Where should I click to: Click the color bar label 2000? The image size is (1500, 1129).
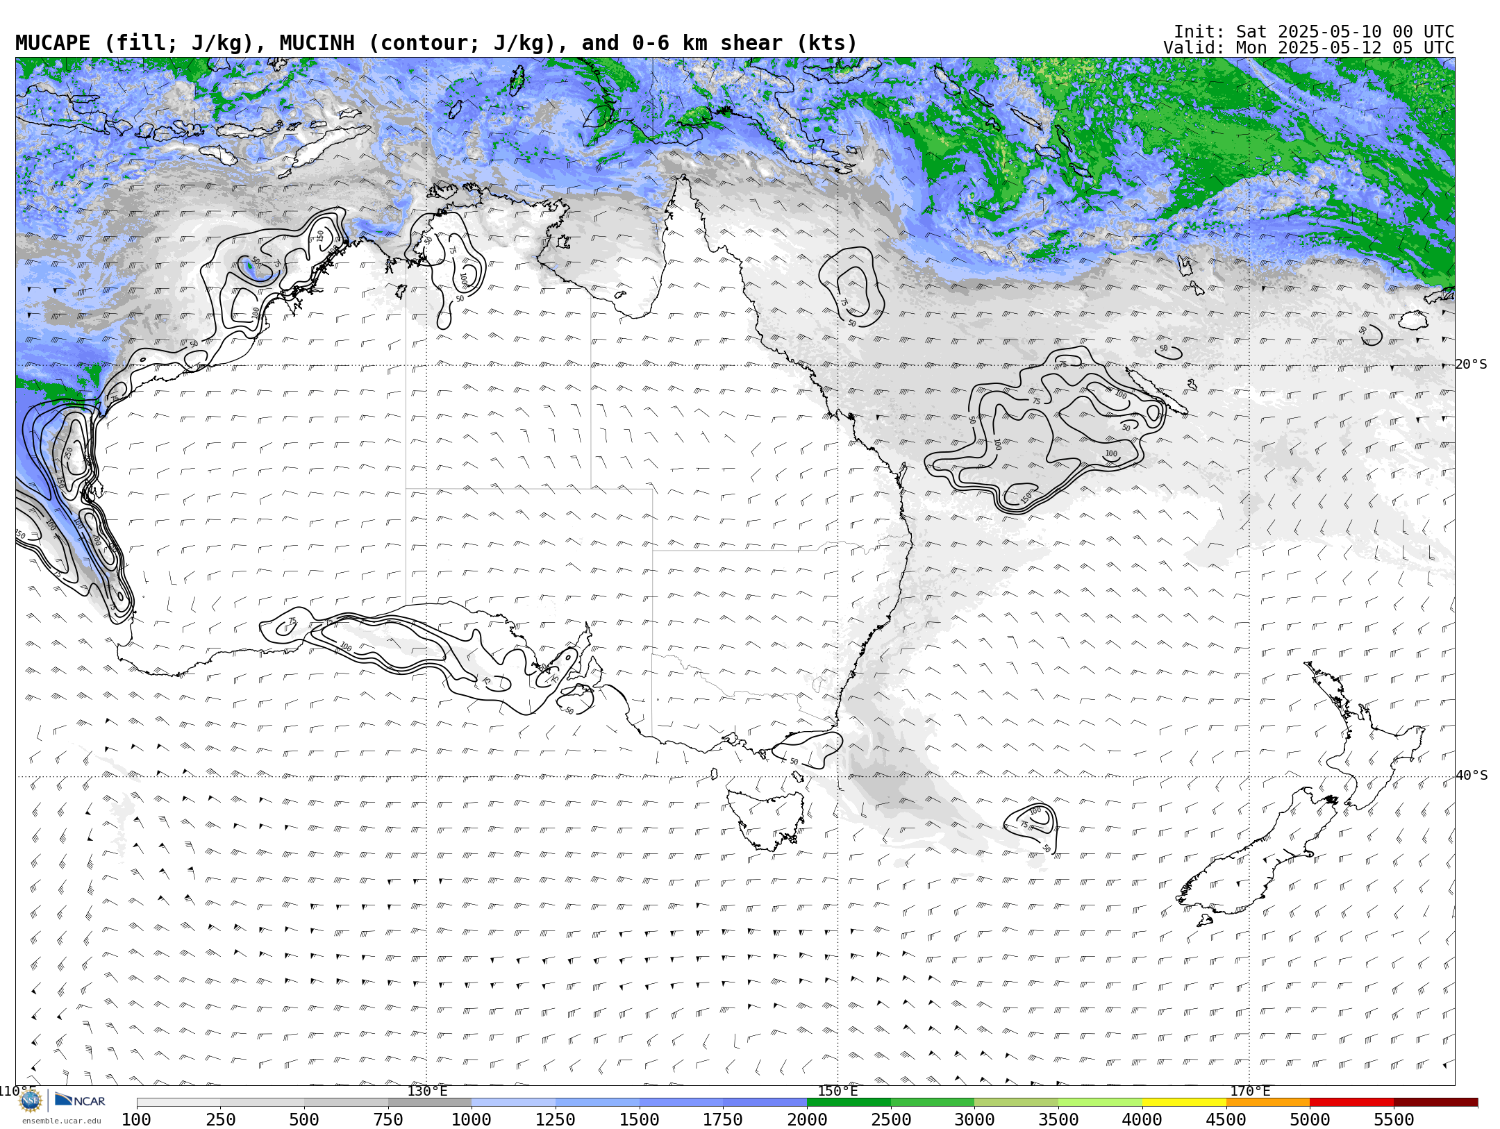pyautogui.click(x=807, y=1120)
